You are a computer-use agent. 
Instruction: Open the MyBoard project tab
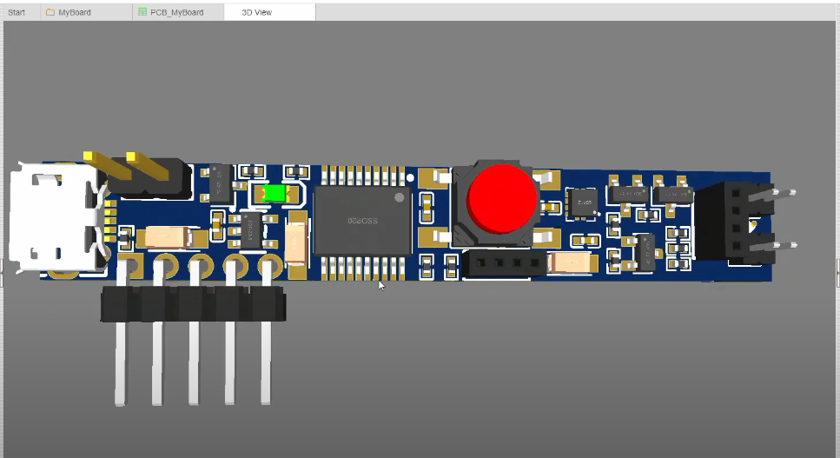click(x=86, y=12)
